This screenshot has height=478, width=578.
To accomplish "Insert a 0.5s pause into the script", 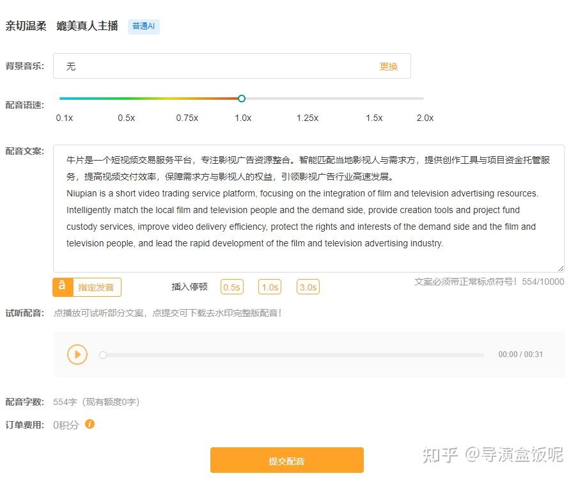I will click(x=231, y=287).
